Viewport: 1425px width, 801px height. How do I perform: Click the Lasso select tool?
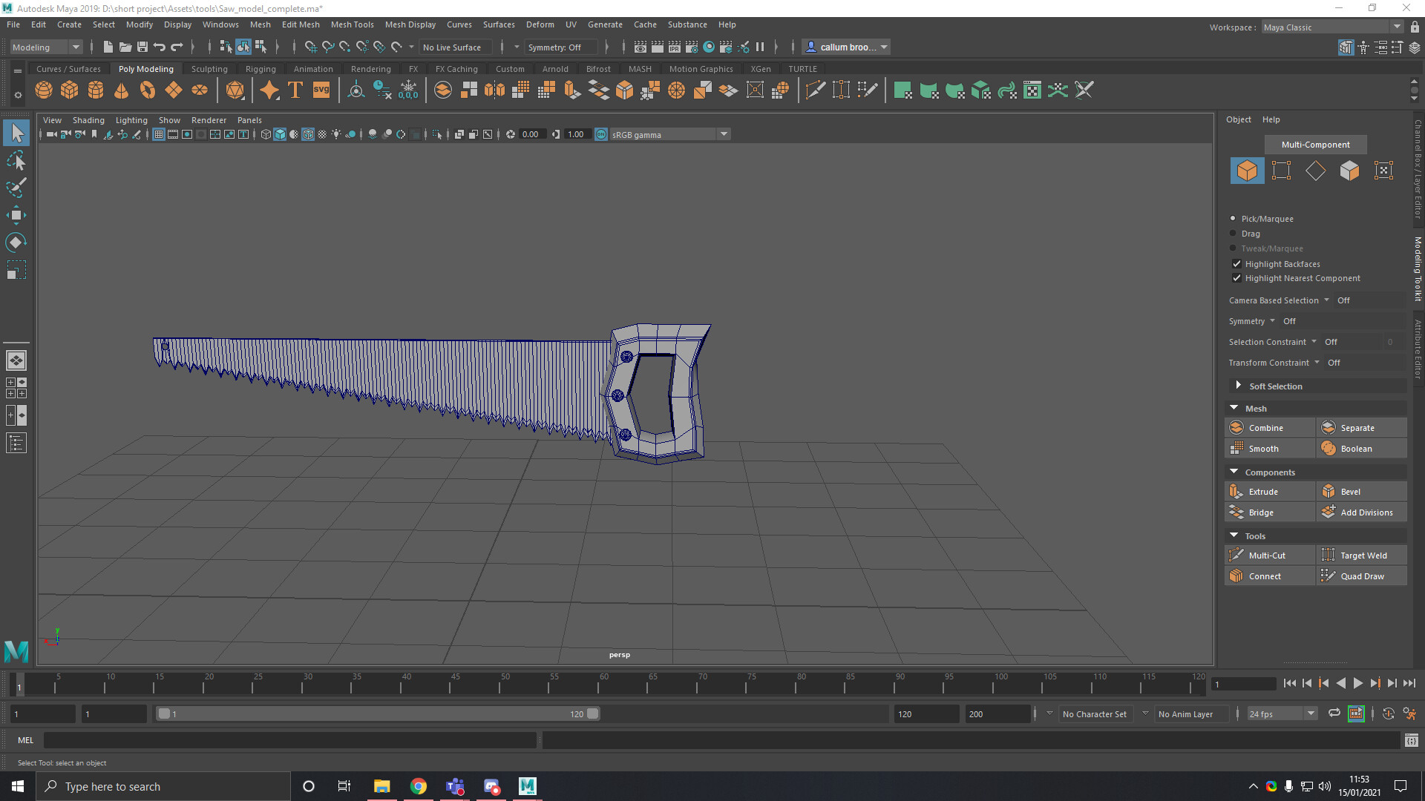tap(16, 160)
